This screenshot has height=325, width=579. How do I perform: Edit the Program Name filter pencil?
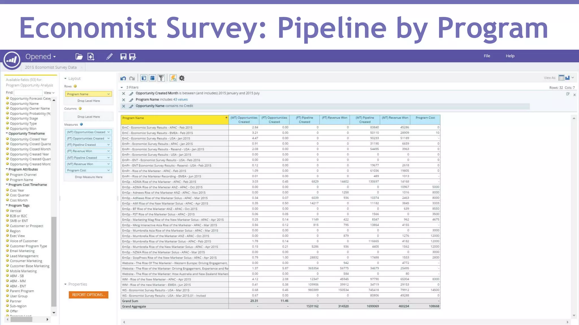click(131, 100)
